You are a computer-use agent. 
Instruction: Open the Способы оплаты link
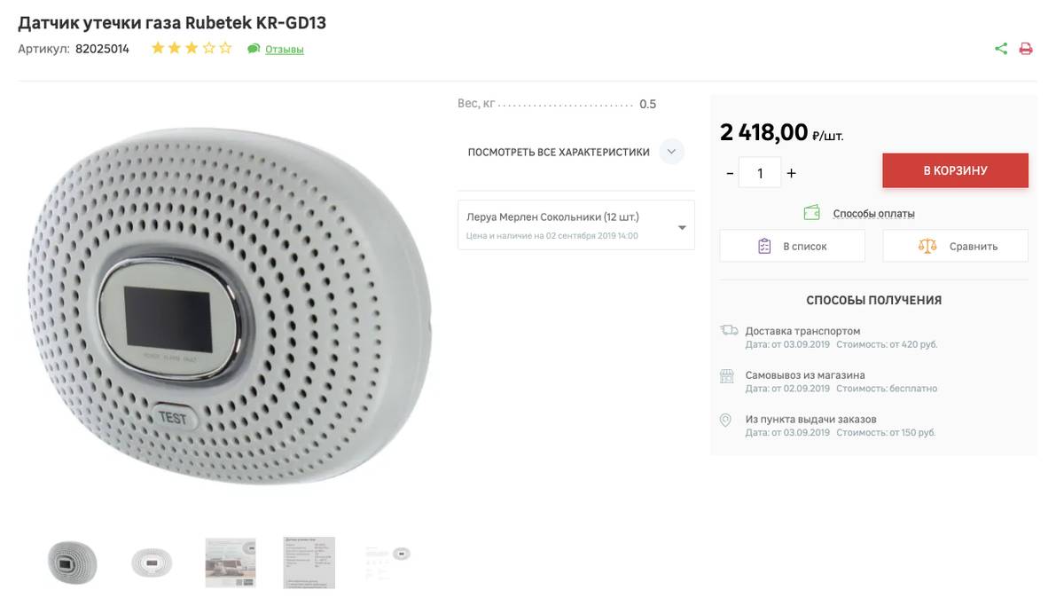pyautogui.click(x=873, y=214)
